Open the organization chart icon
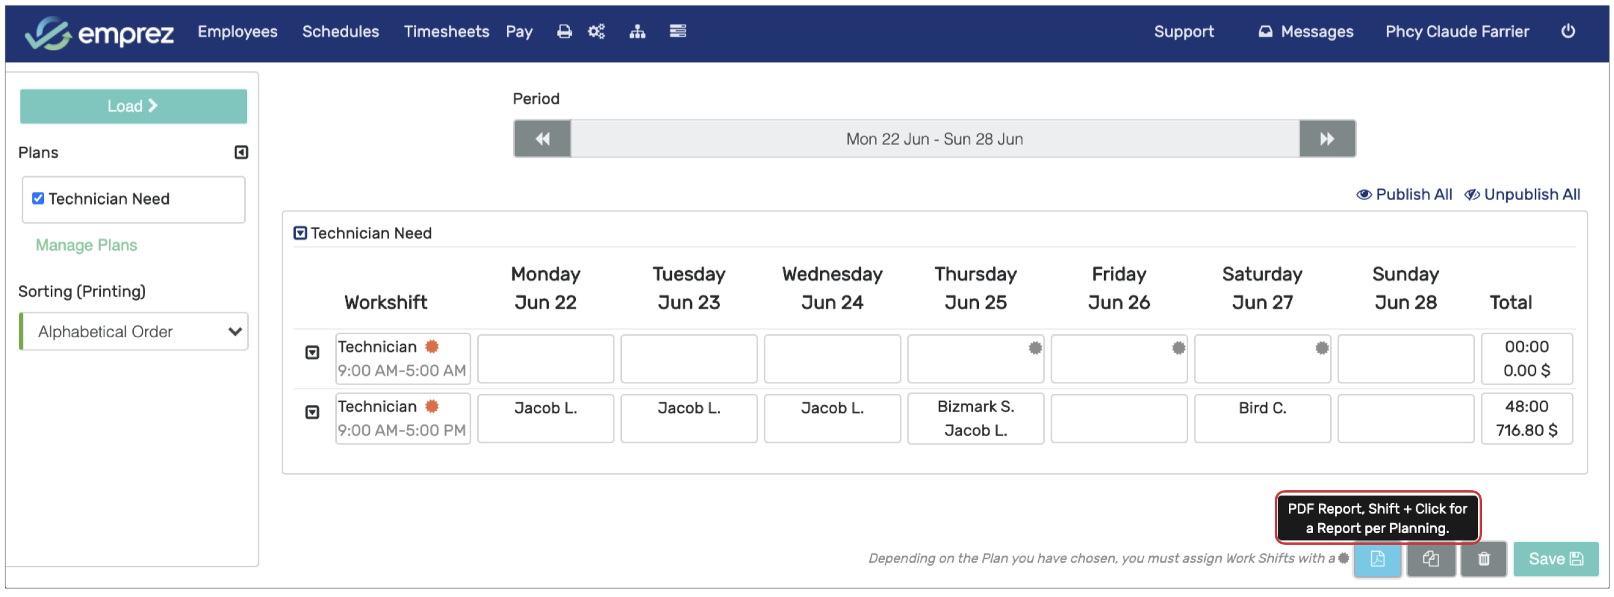Image resolution: width=1614 pixels, height=597 pixels. pyautogui.click(x=637, y=31)
